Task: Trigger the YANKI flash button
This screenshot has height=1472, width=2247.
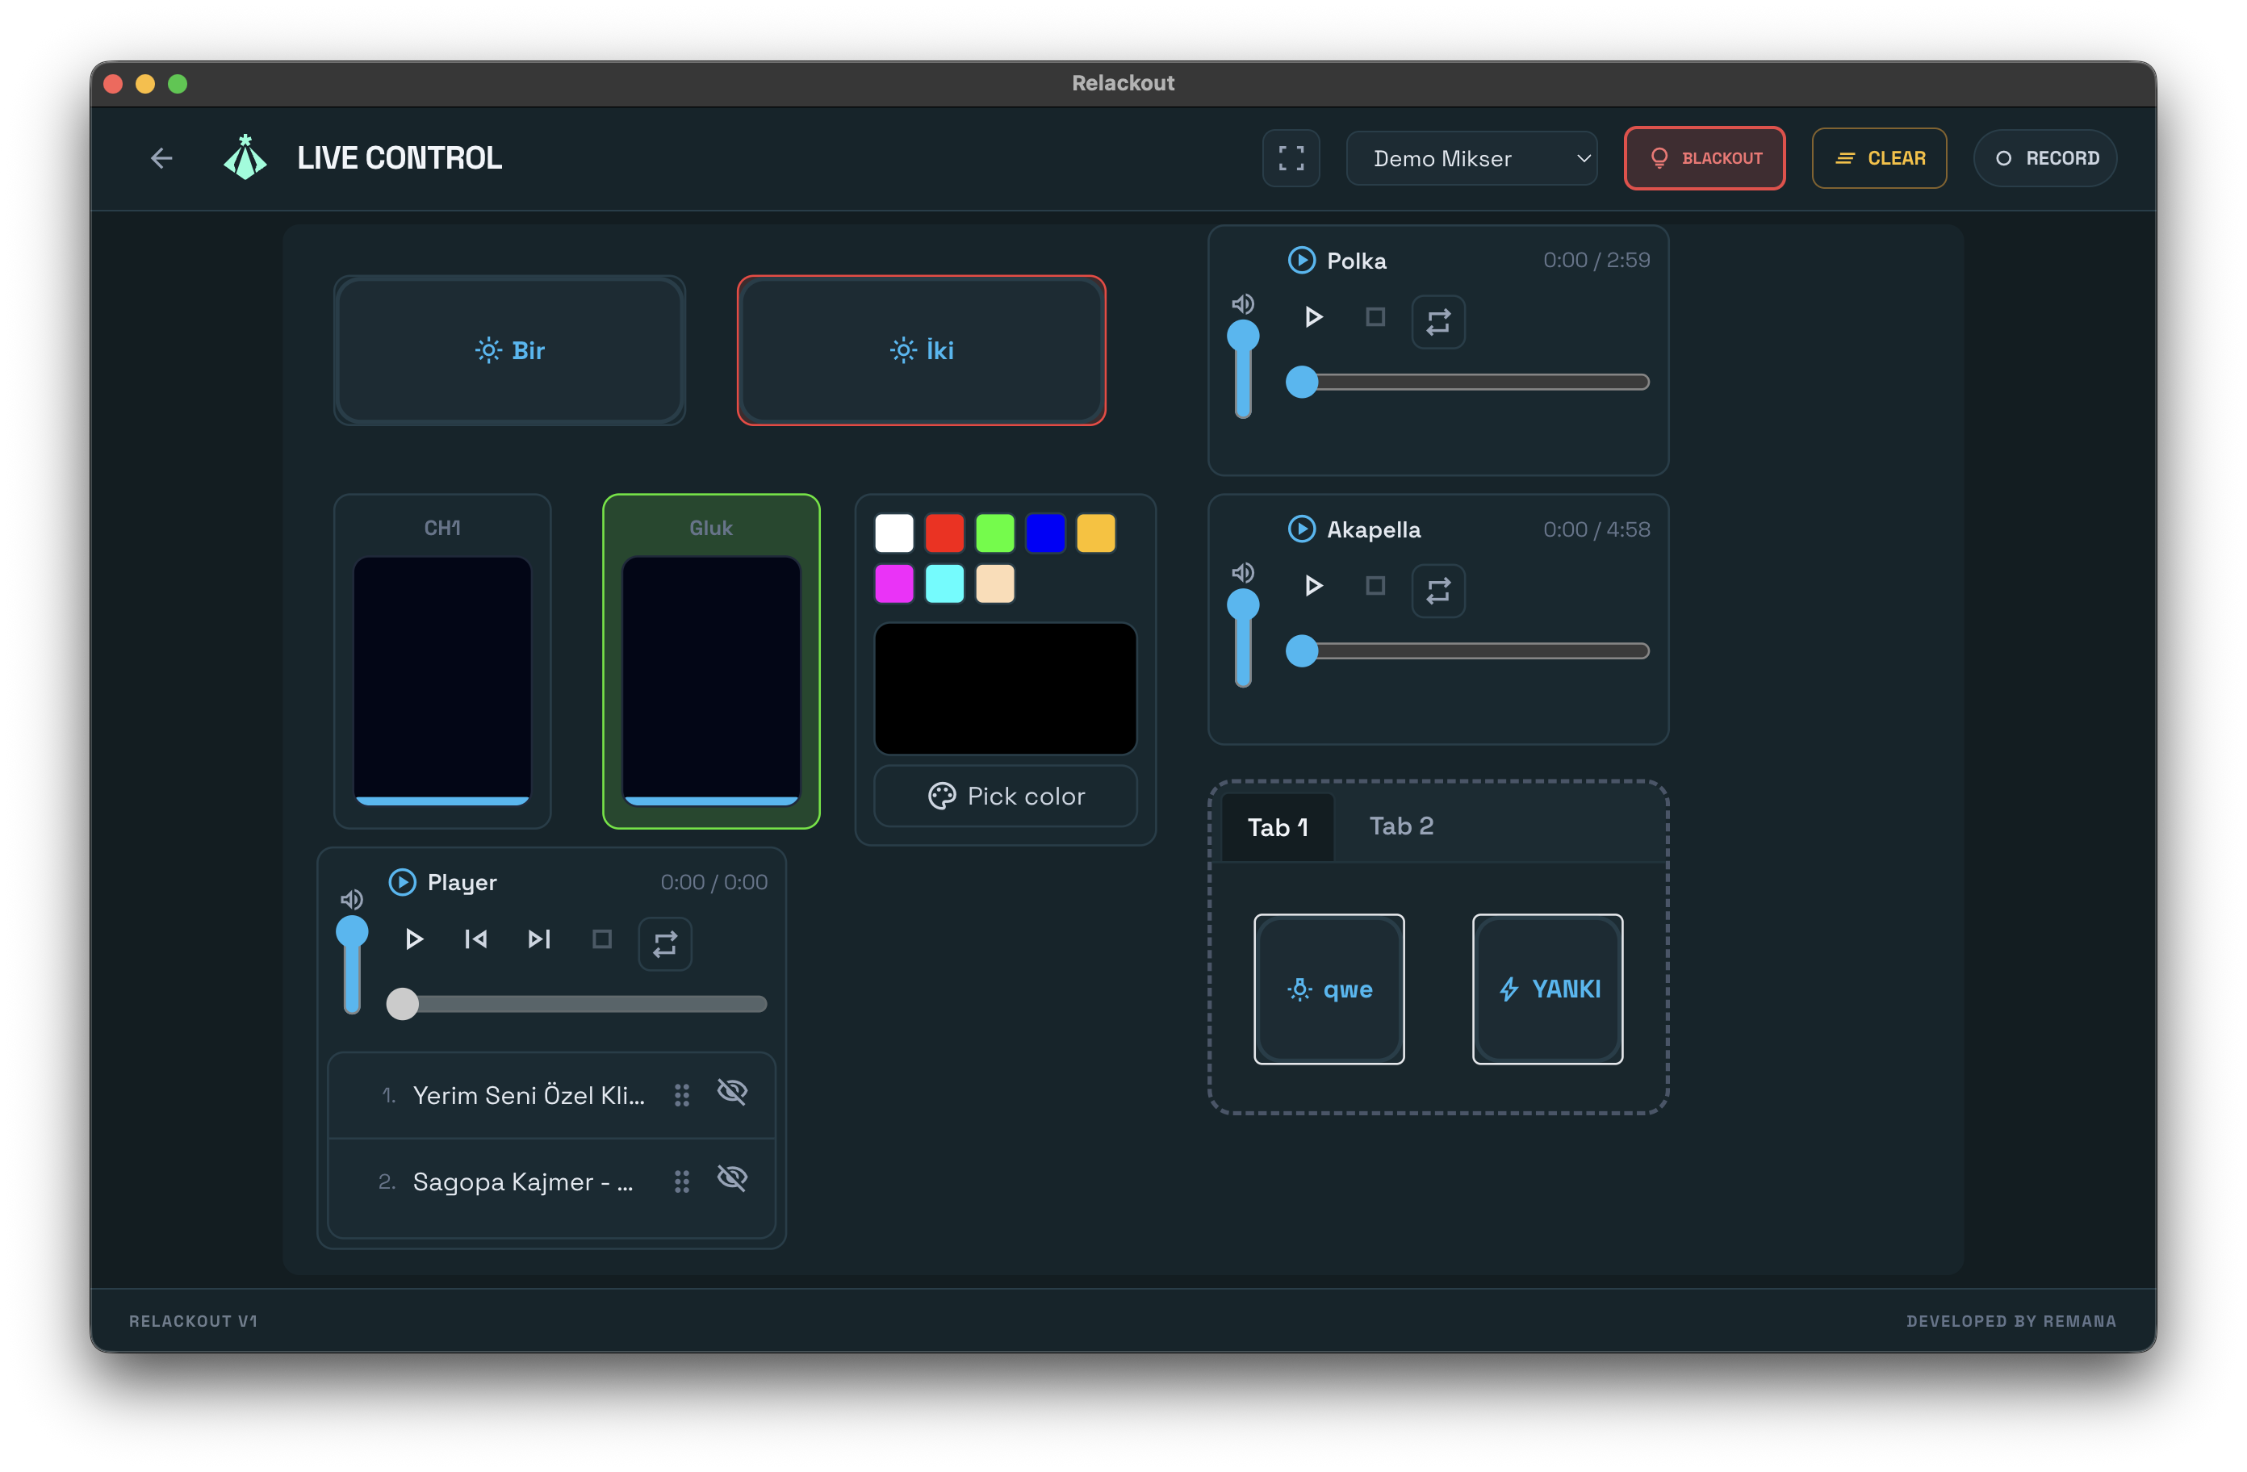Action: [x=1547, y=989]
